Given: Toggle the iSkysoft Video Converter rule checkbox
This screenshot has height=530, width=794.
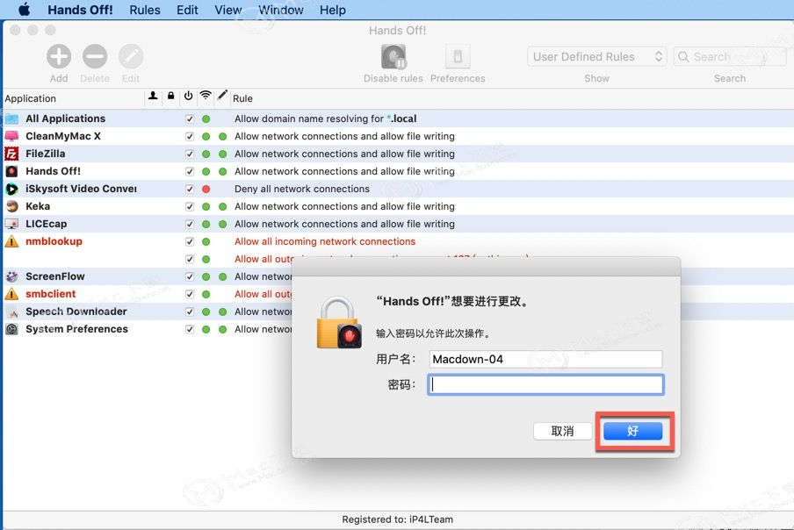Looking at the screenshot, I should [190, 190].
